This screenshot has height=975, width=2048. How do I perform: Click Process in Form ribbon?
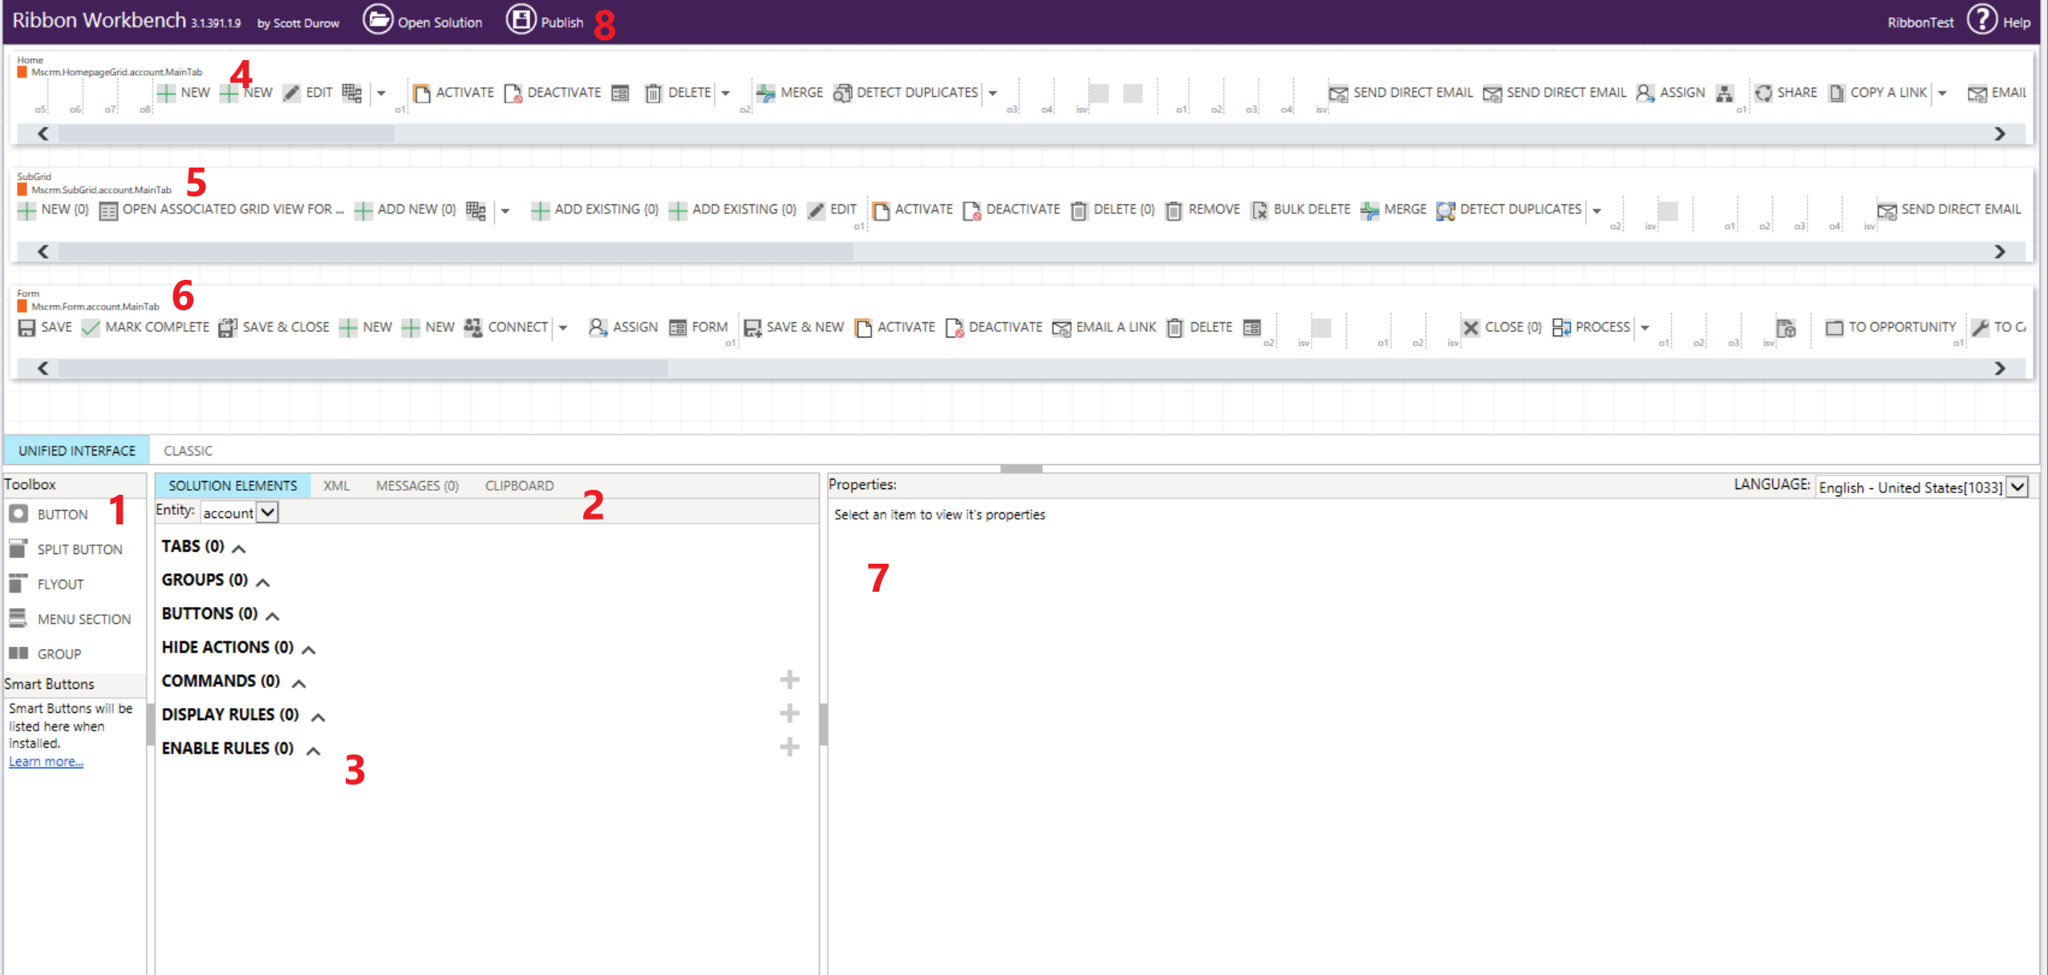1591,327
